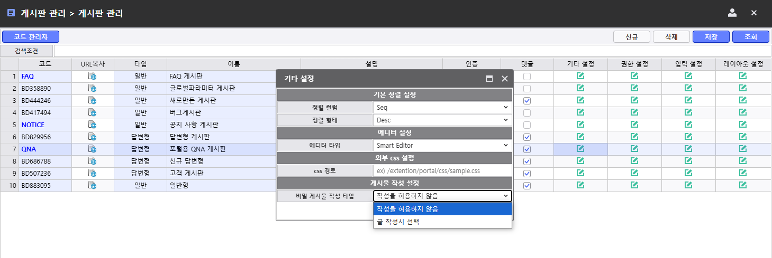This screenshot has width=772, height=258.
Task: Copy URL for BD883095 row
Action: pos(93,185)
